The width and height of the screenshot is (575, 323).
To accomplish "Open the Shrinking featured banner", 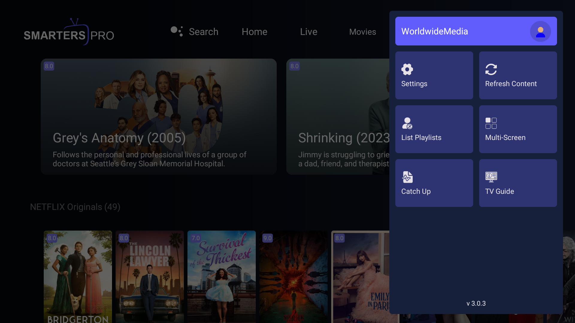I will coord(338,117).
